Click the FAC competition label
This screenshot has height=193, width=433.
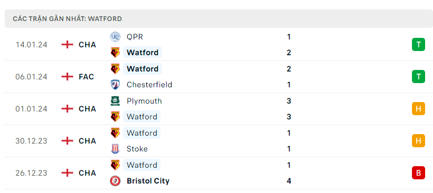click(x=86, y=76)
